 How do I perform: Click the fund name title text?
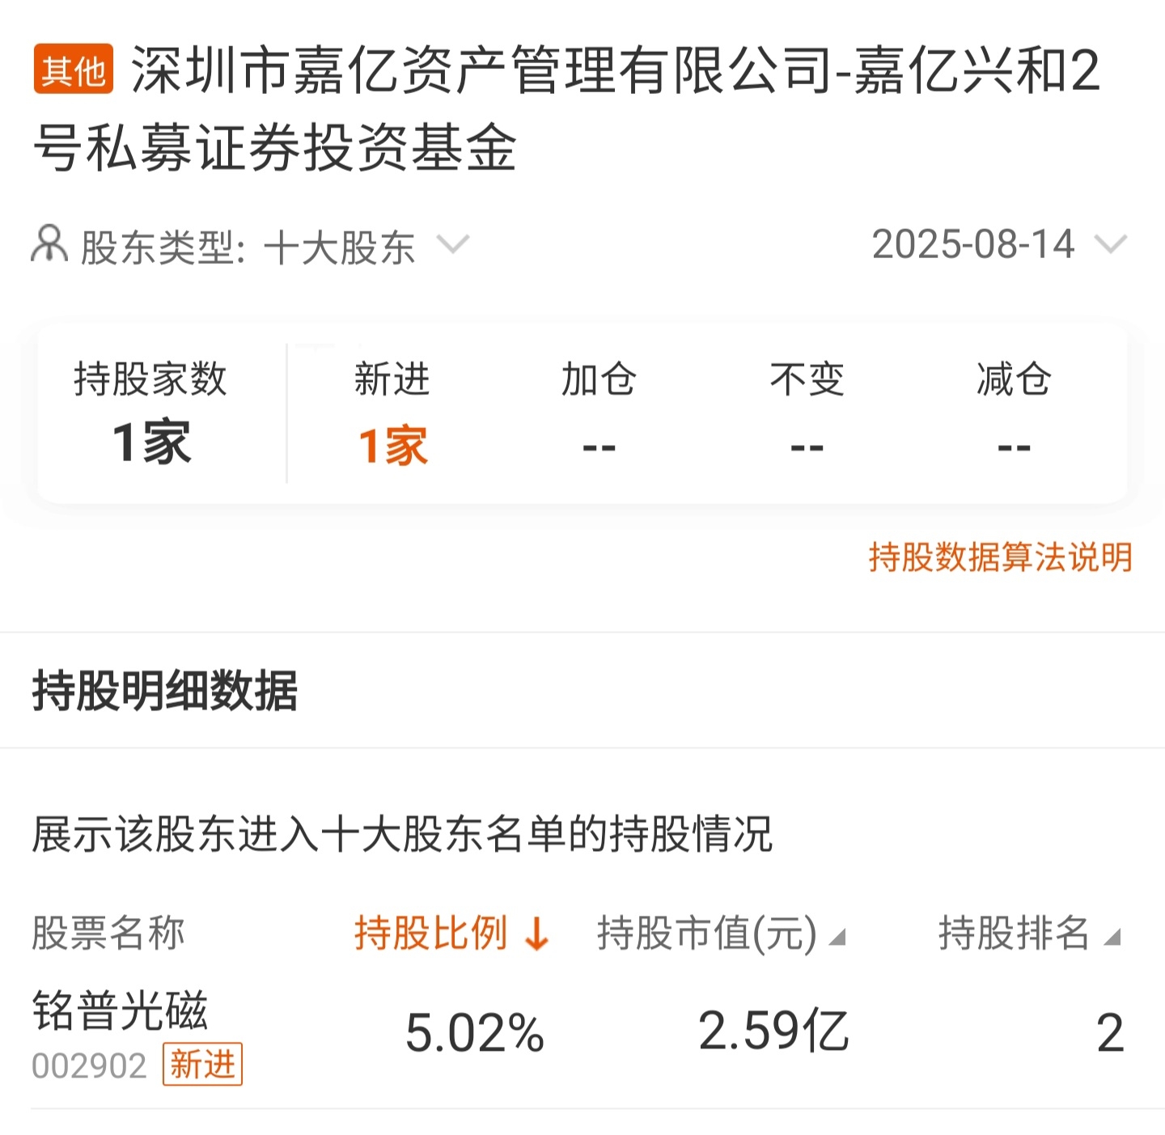pyautogui.click(x=566, y=109)
